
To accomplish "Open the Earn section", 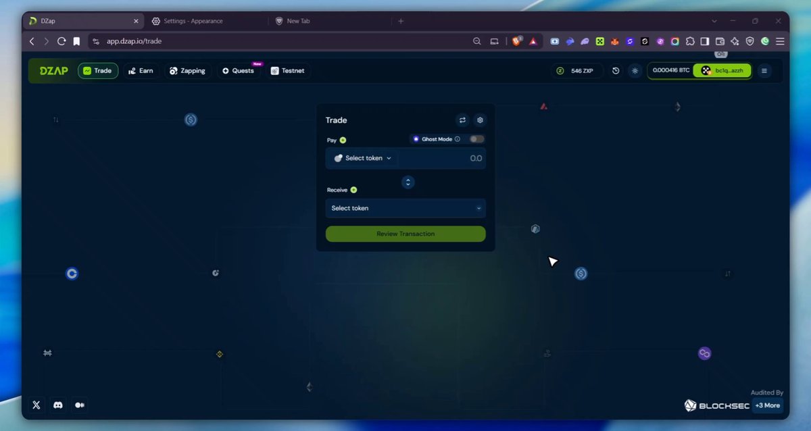I will point(141,71).
